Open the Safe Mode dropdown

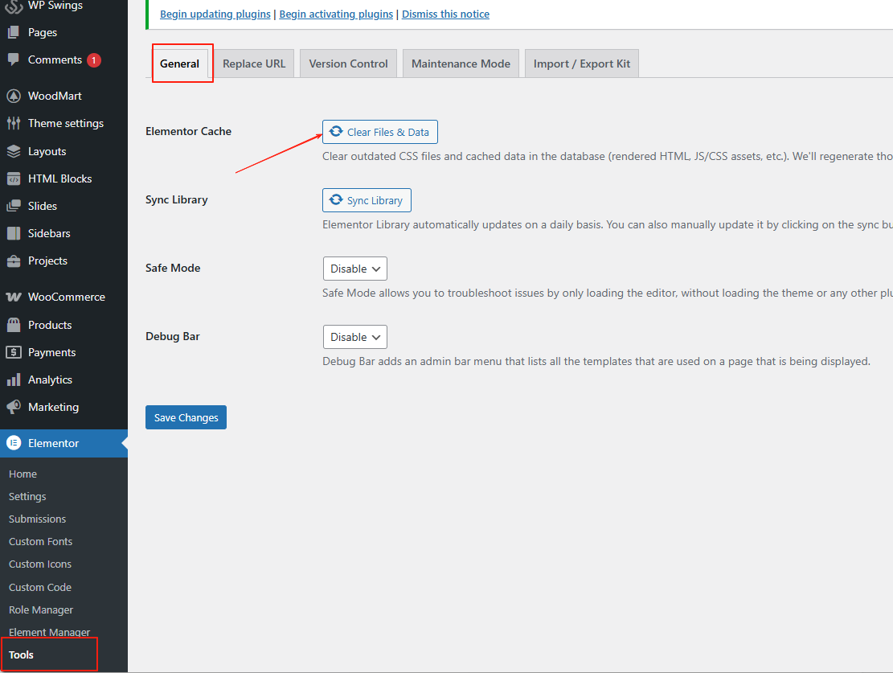(x=354, y=269)
